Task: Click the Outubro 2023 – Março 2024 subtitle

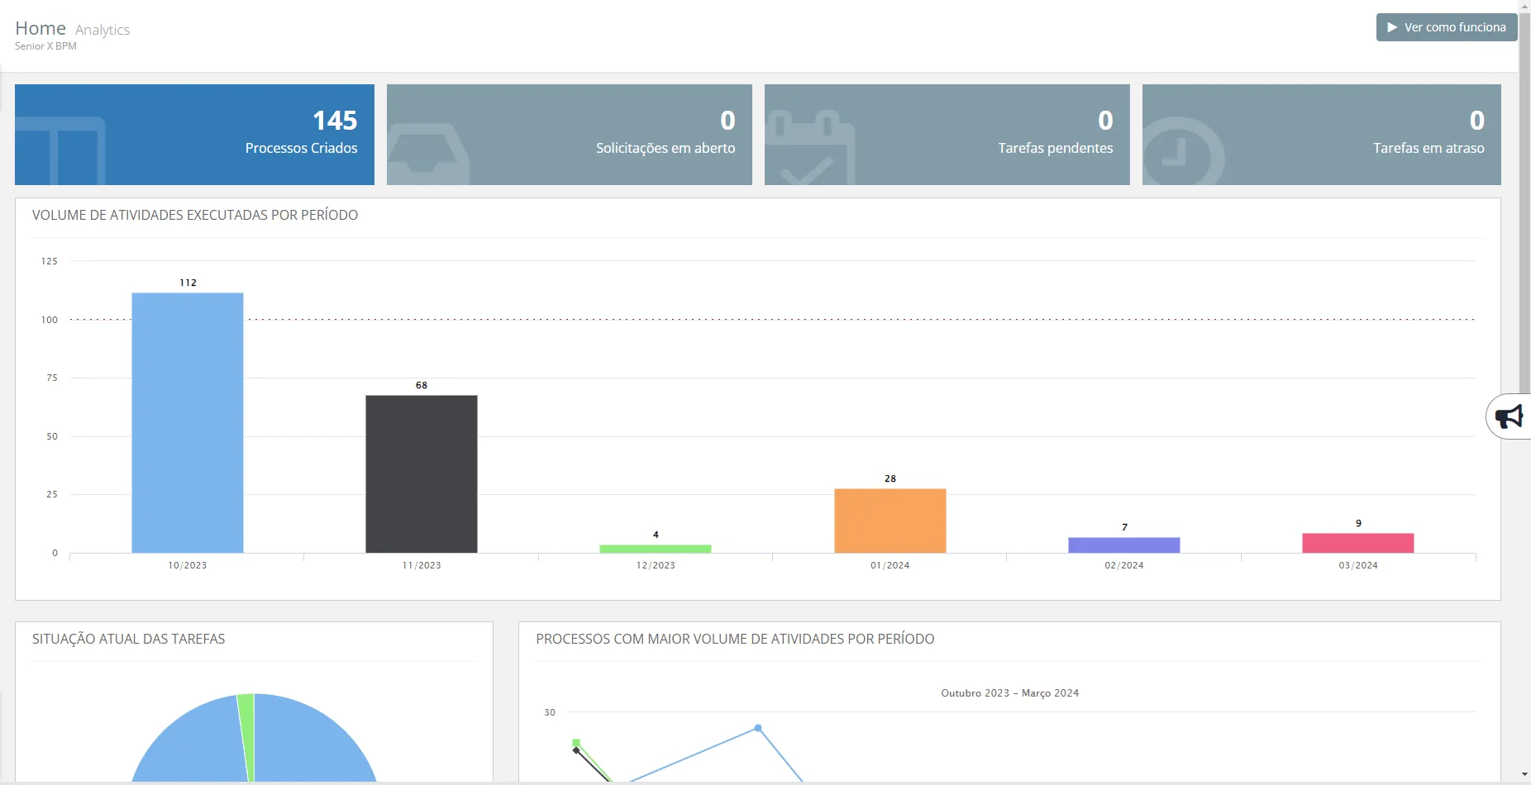Action: click(1010, 693)
